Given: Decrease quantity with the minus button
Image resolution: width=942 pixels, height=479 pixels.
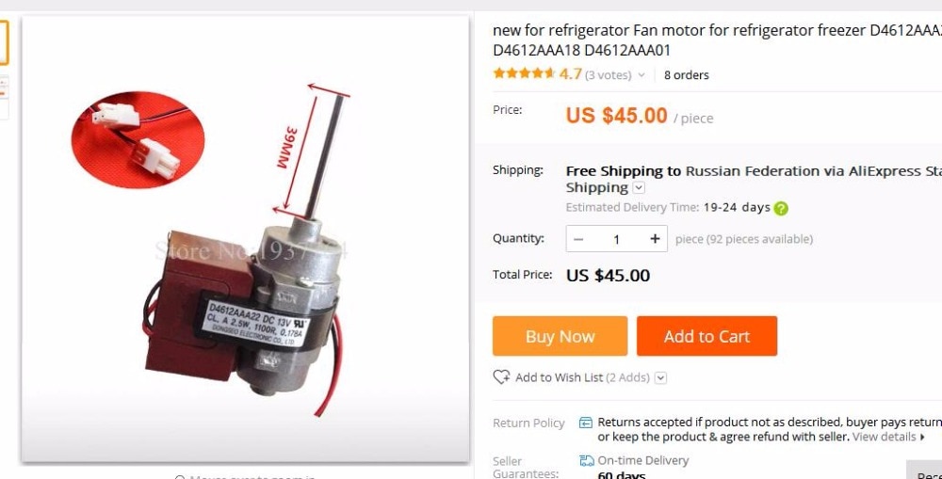Looking at the screenshot, I should [578, 239].
